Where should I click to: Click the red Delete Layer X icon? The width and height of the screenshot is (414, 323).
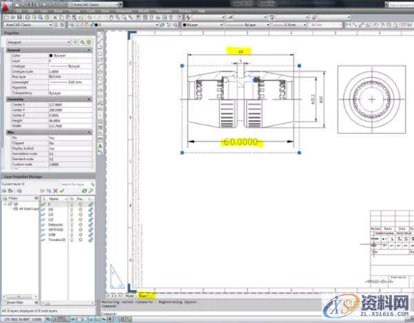[x=57, y=192]
